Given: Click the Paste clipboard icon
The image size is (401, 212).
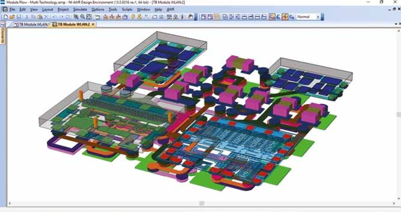Looking at the screenshot, I should 40,17.
